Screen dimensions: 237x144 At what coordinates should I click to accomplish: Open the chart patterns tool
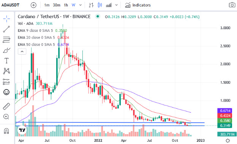coord(6,71)
